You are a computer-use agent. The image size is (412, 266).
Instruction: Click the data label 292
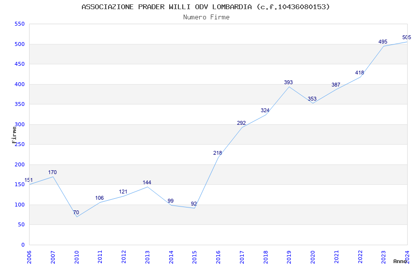click(x=241, y=123)
